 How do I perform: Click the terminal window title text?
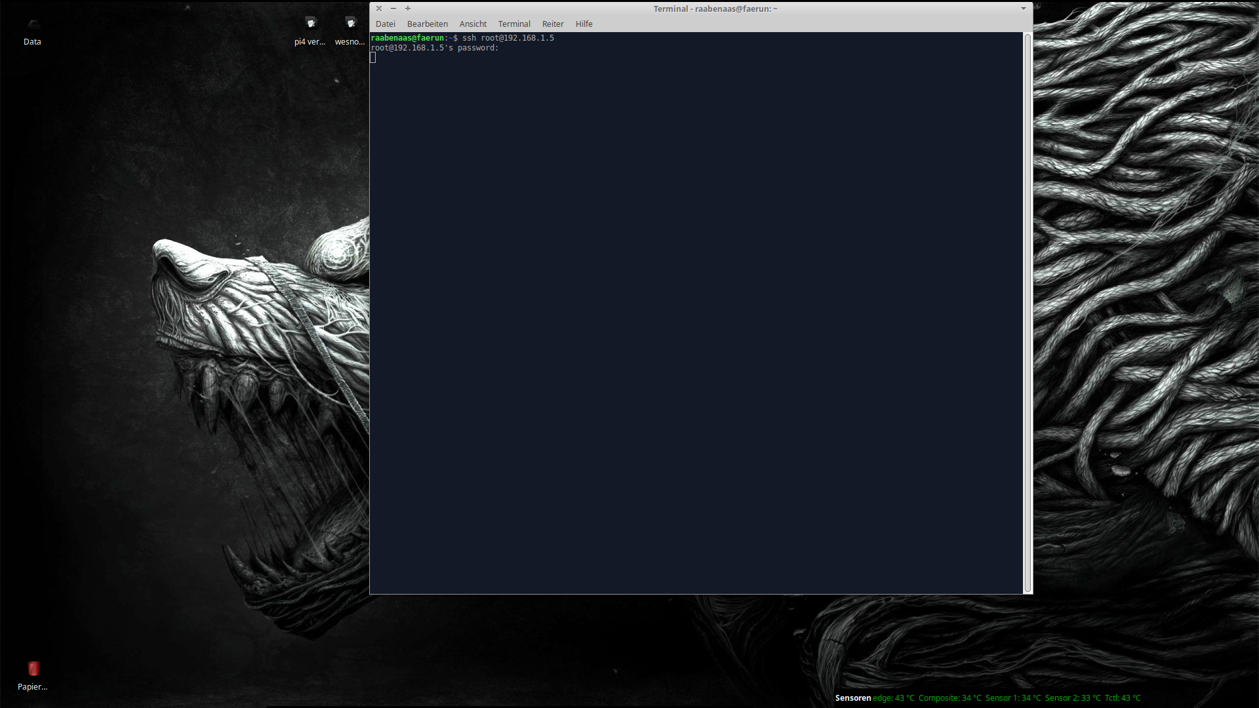tap(715, 9)
